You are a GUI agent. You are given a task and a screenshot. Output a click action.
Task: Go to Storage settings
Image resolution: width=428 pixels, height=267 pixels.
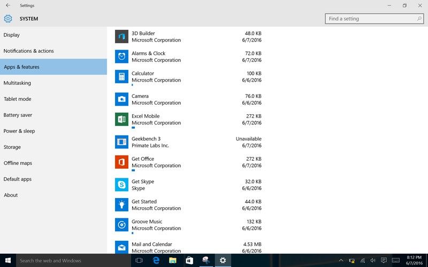click(53, 147)
